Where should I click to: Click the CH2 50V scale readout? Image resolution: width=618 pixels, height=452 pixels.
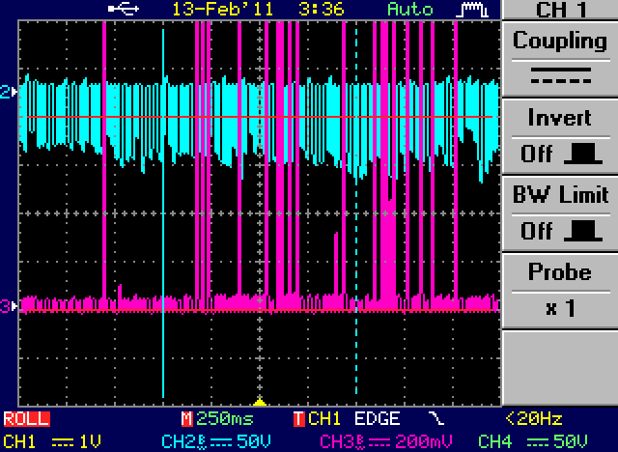click(x=216, y=441)
